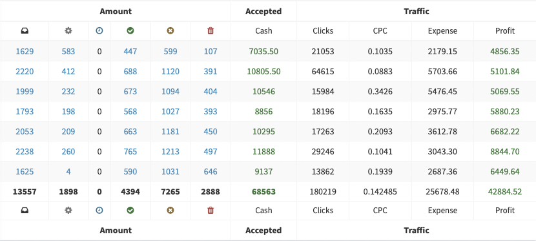Click the gear icon in footer row
The image size is (536, 241).
(x=68, y=210)
